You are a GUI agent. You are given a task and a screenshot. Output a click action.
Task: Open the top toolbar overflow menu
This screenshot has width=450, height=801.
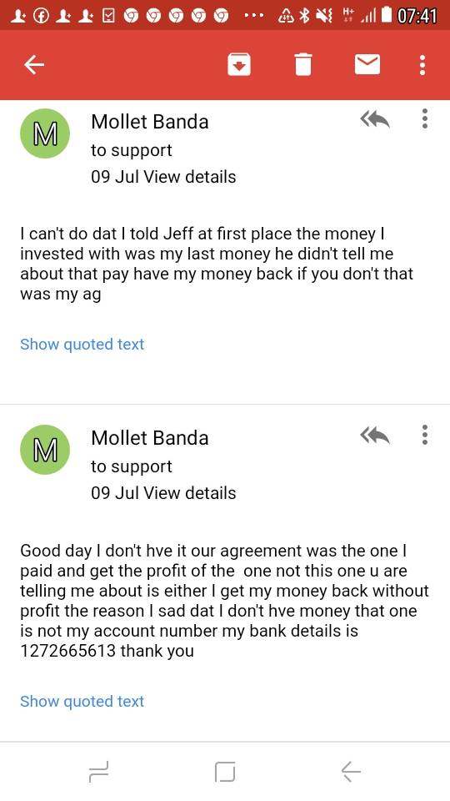(422, 65)
